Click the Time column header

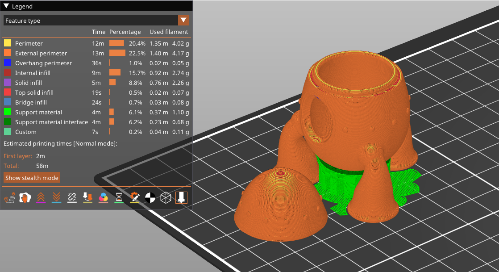[99, 32]
